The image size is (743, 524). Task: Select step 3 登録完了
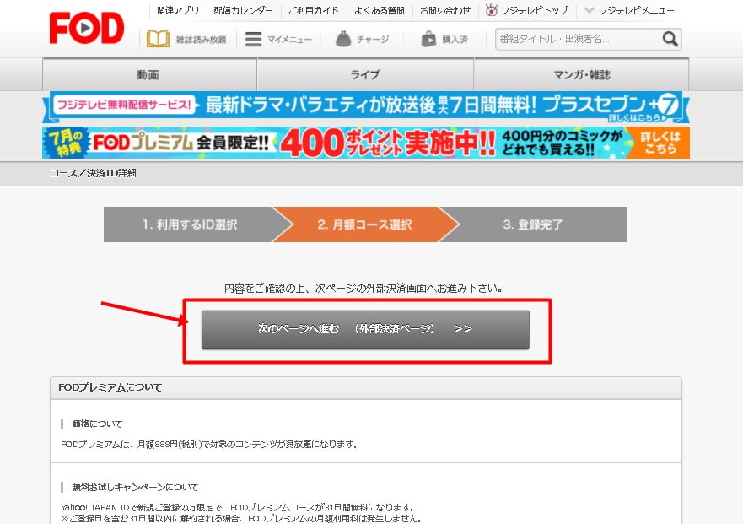[x=533, y=224]
